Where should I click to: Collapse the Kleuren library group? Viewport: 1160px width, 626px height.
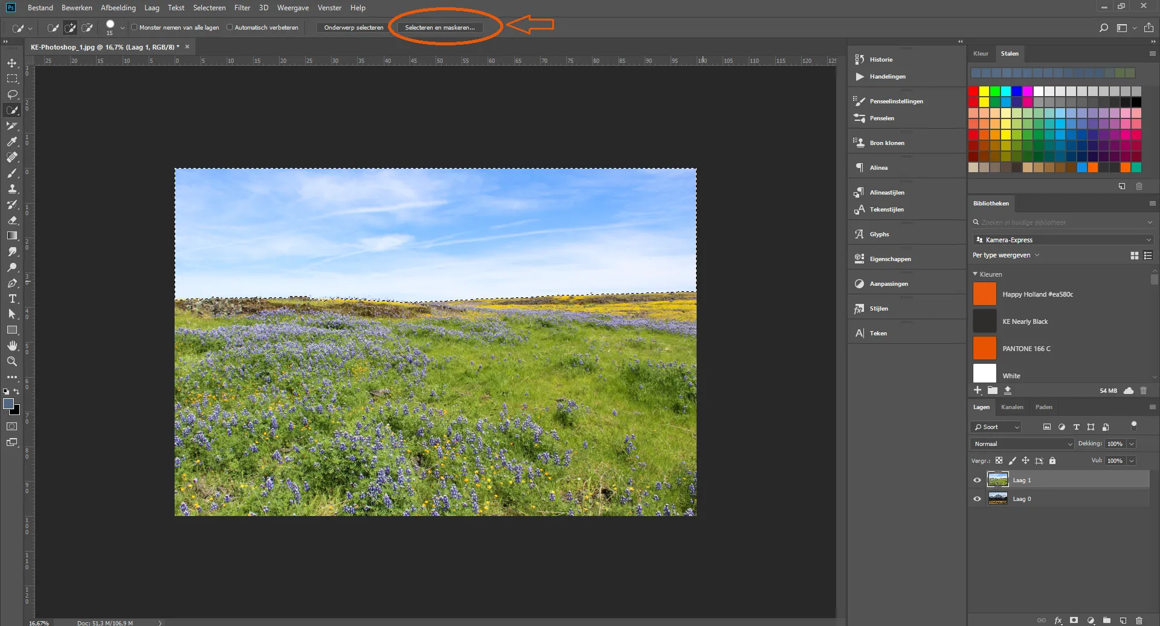pos(975,274)
